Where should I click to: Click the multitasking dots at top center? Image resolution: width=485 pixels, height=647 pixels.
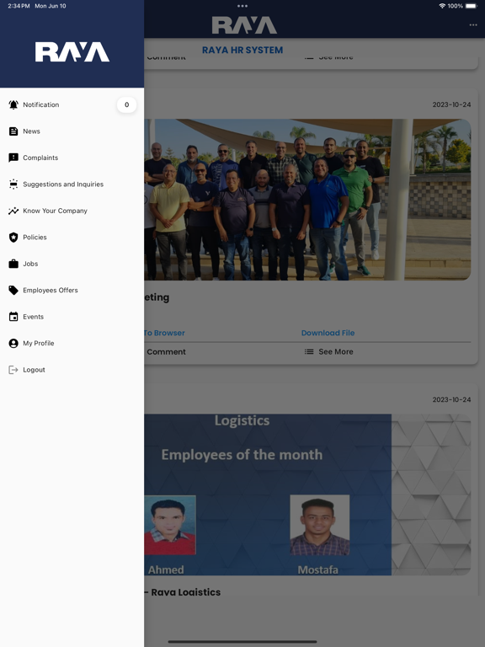[x=242, y=6]
